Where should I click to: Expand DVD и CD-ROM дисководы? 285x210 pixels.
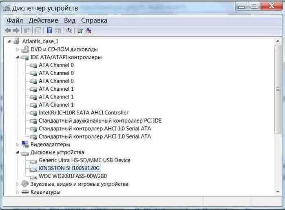tap(18, 49)
